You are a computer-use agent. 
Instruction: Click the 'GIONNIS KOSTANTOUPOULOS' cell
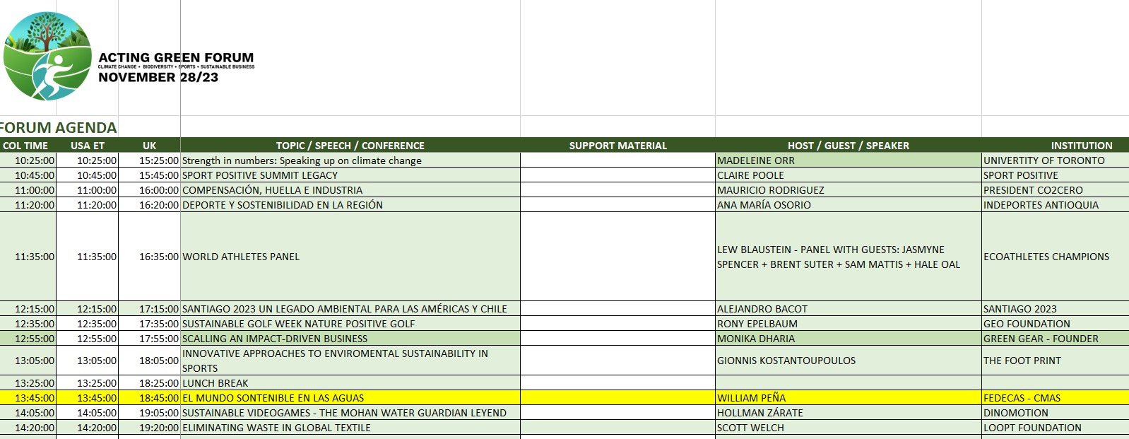849,361
